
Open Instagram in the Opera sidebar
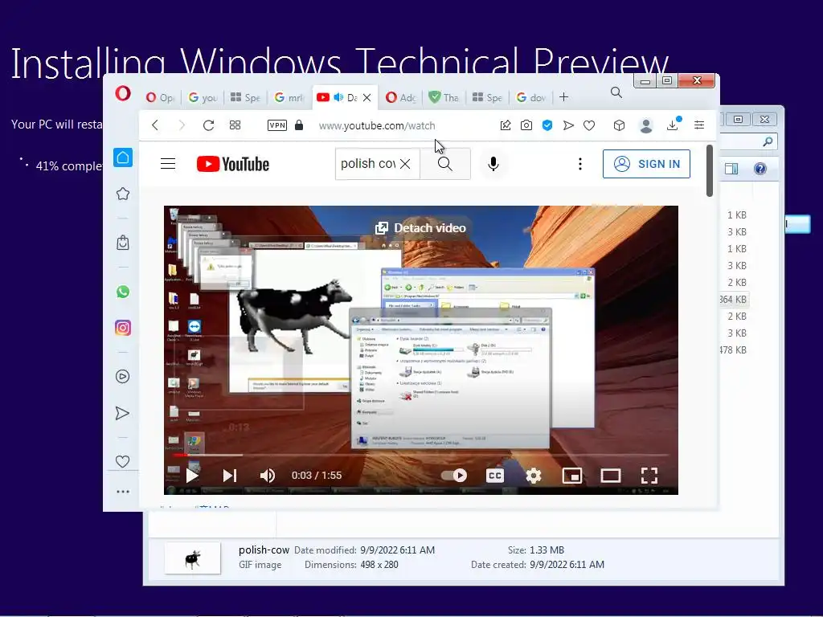tap(123, 328)
